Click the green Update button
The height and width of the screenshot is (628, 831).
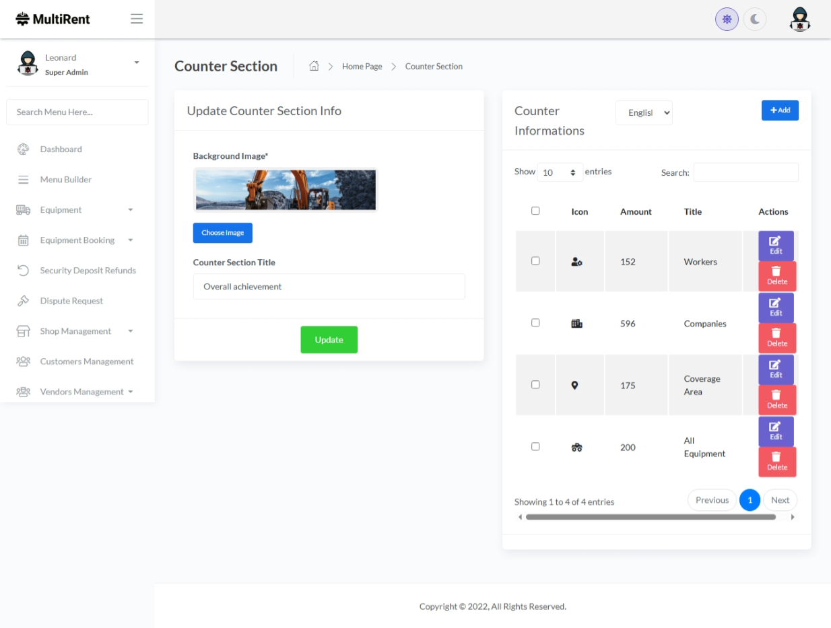(329, 340)
